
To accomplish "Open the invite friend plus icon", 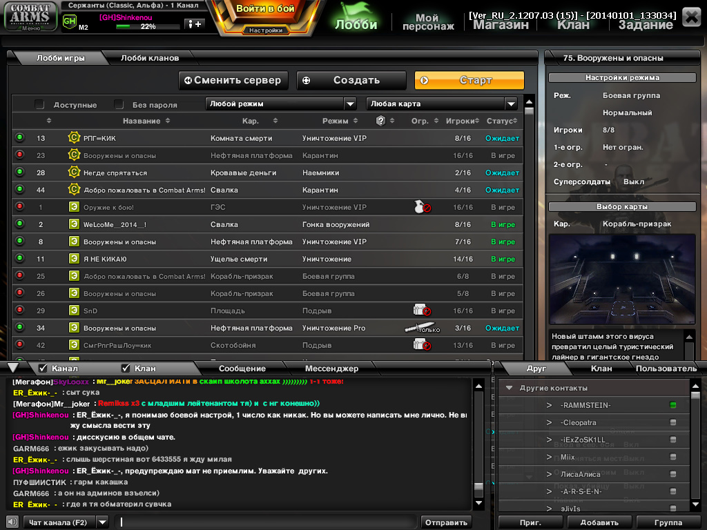I will click(195, 24).
